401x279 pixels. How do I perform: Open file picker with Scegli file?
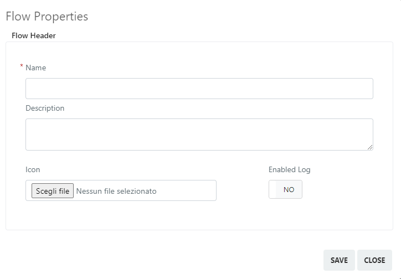coord(53,190)
